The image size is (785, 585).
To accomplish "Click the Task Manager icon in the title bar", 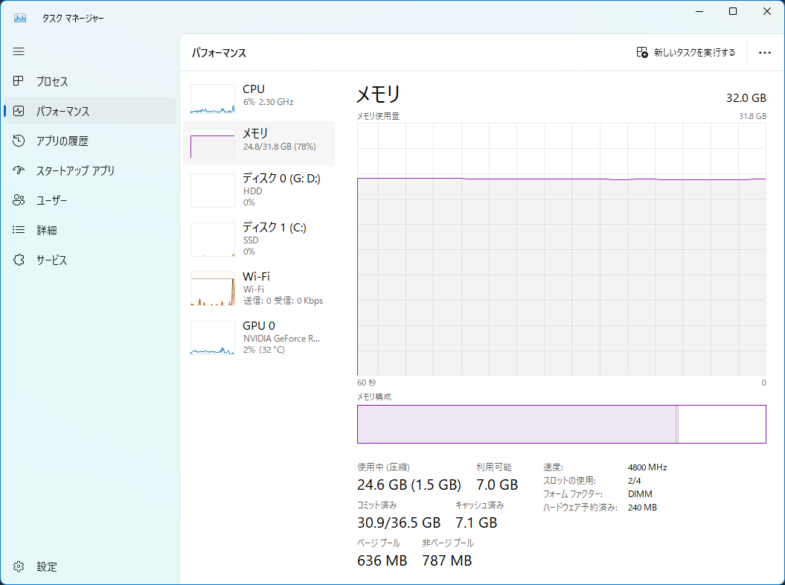I will pyautogui.click(x=19, y=17).
